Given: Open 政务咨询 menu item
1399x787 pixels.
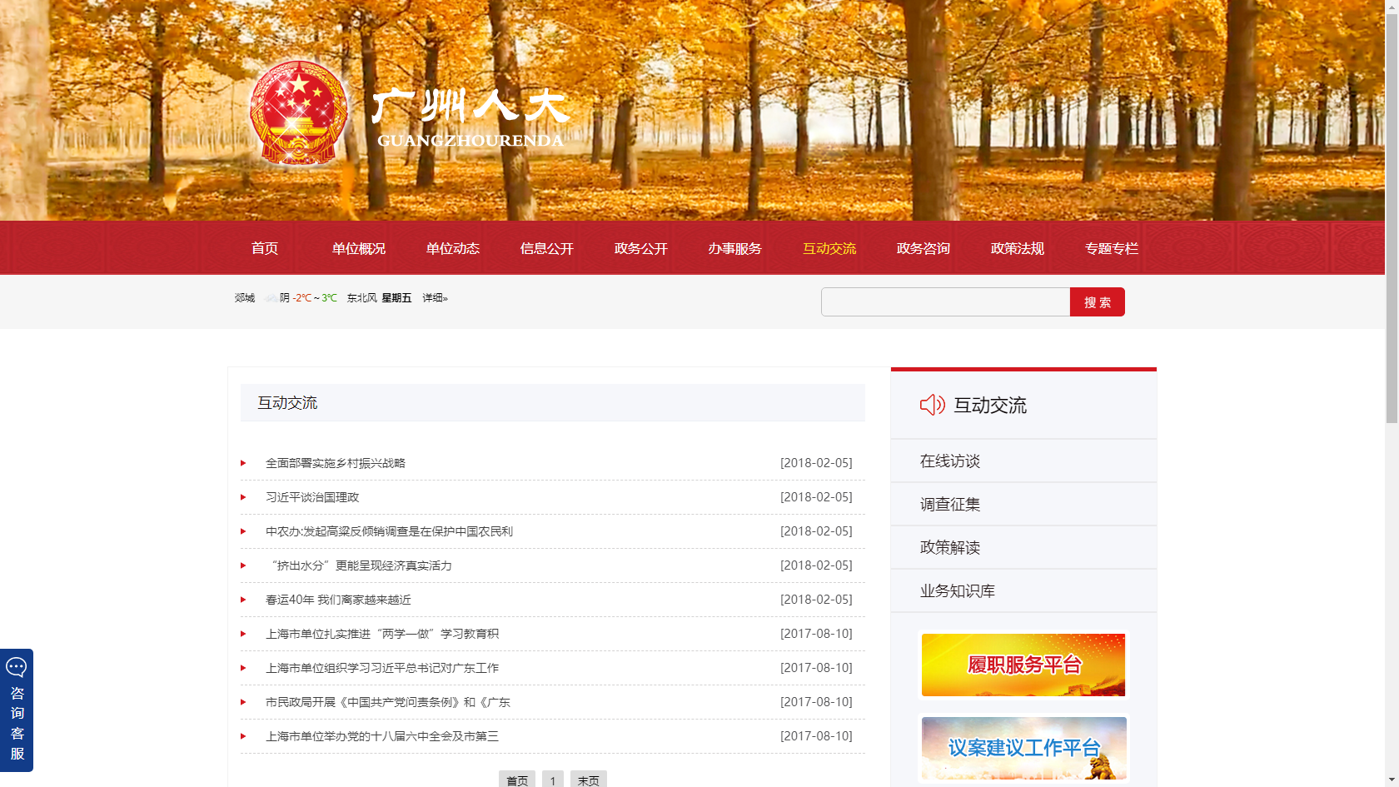Looking at the screenshot, I should coord(924,248).
